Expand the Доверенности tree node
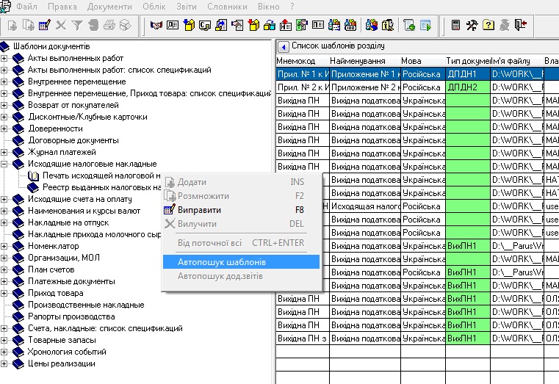 tap(5, 128)
